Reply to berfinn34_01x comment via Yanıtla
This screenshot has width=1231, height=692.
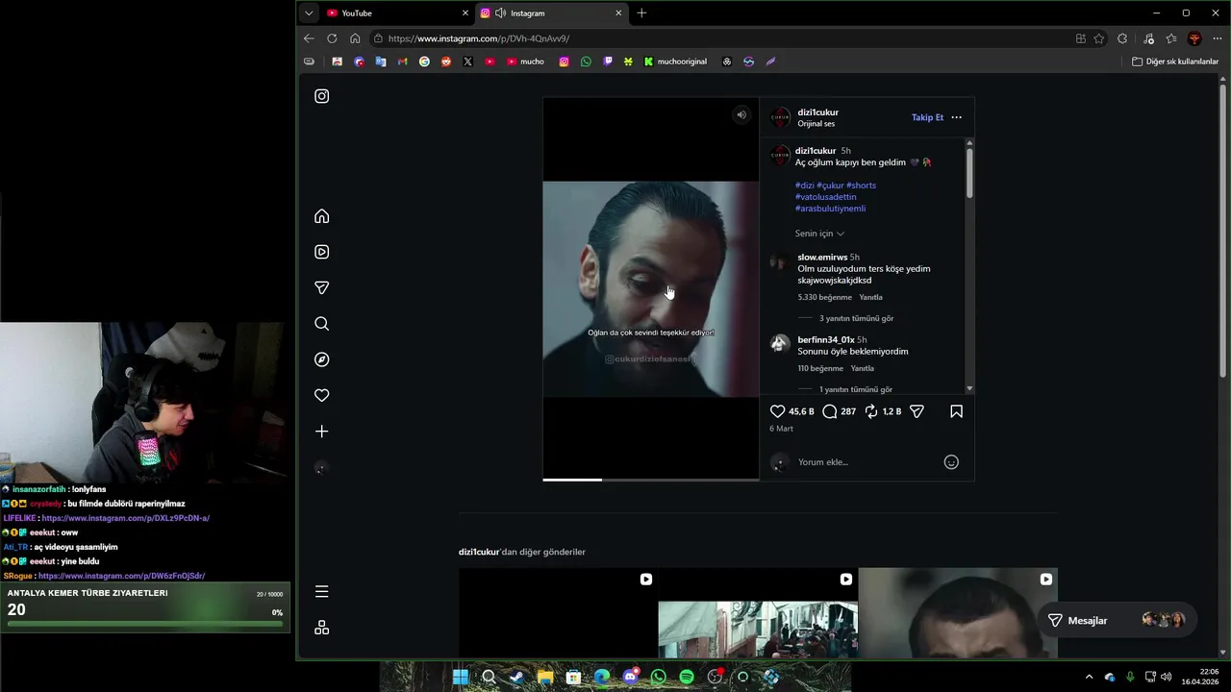(863, 369)
